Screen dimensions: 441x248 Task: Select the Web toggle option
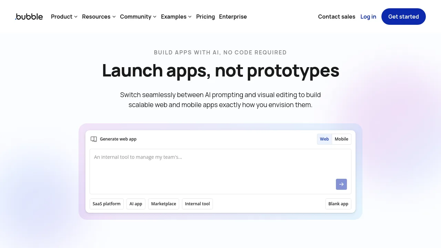click(x=324, y=139)
